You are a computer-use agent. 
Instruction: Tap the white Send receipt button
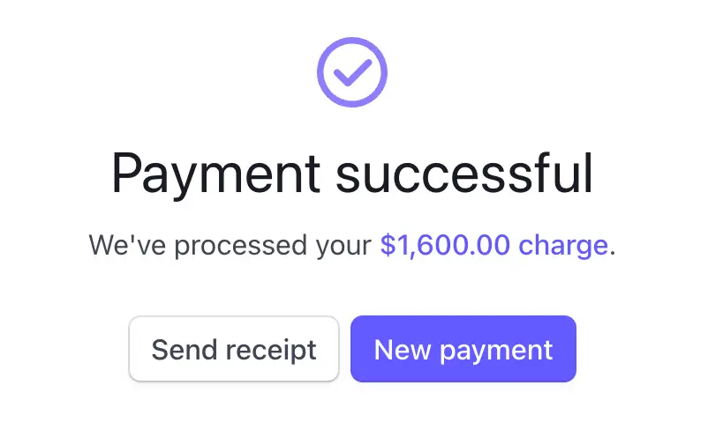[234, 349]
